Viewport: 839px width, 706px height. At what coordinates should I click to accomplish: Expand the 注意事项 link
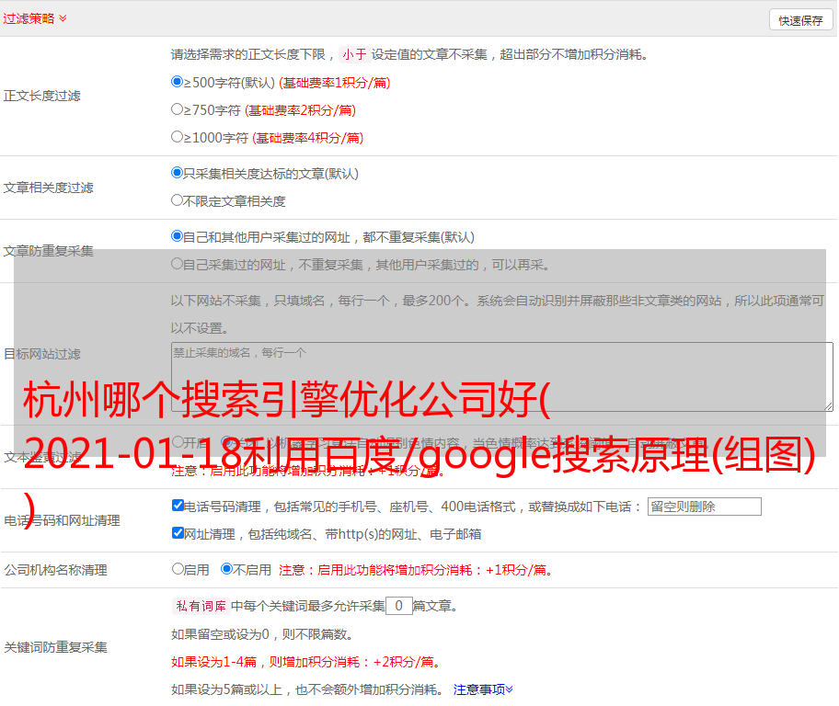[x=483, y=689]
